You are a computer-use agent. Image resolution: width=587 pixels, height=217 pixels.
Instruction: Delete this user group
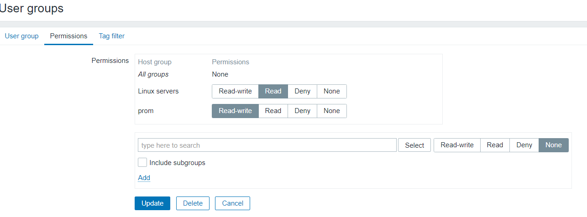[193, 203]
